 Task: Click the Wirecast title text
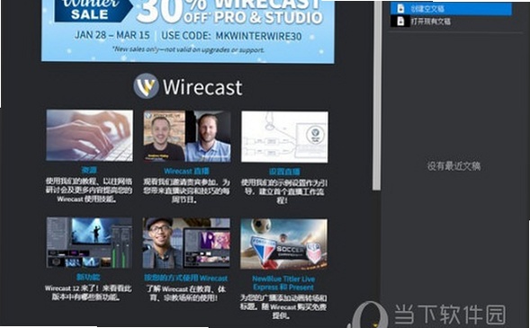pos(202,87)
